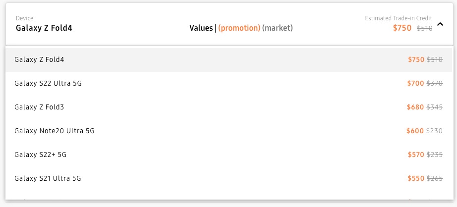
Task: Click the gray (market) label
Action: tap(278, 28)
